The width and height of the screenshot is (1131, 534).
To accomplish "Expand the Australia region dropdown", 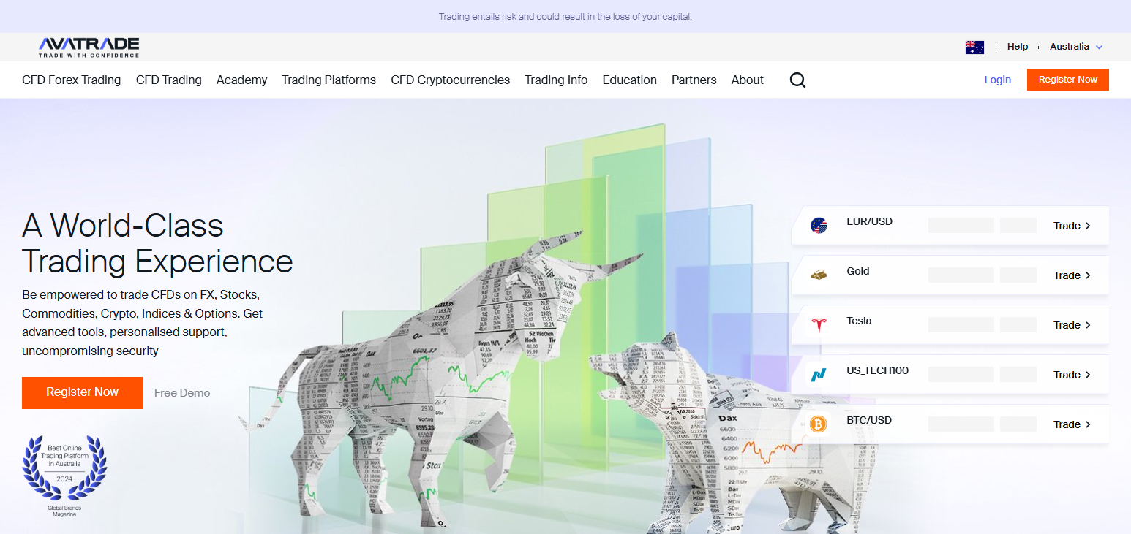I will pos(1075,47).
